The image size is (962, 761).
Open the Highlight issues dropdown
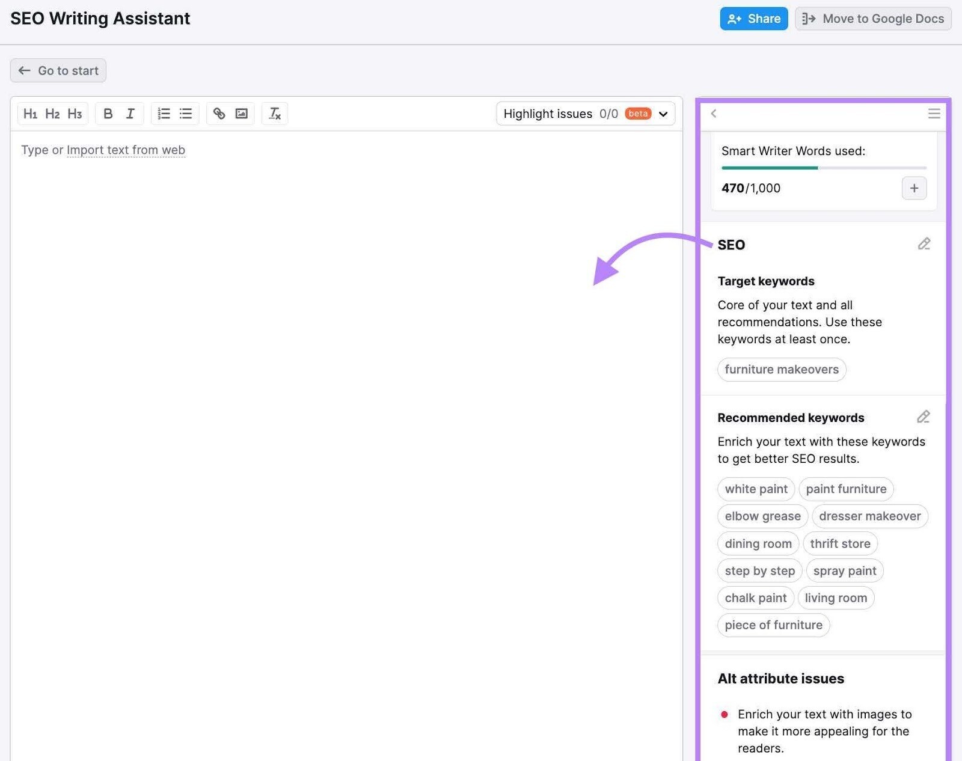[663, 114]
